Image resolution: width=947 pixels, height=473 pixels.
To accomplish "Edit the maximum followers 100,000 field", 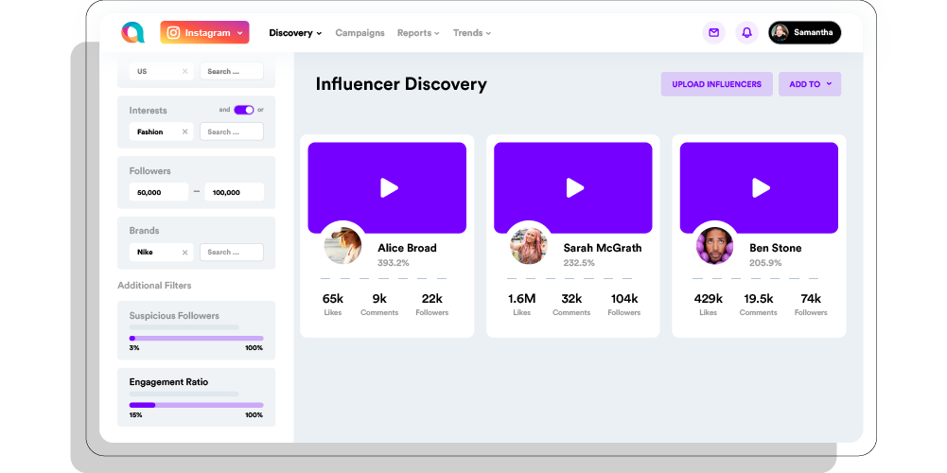I will pos(235,192).
